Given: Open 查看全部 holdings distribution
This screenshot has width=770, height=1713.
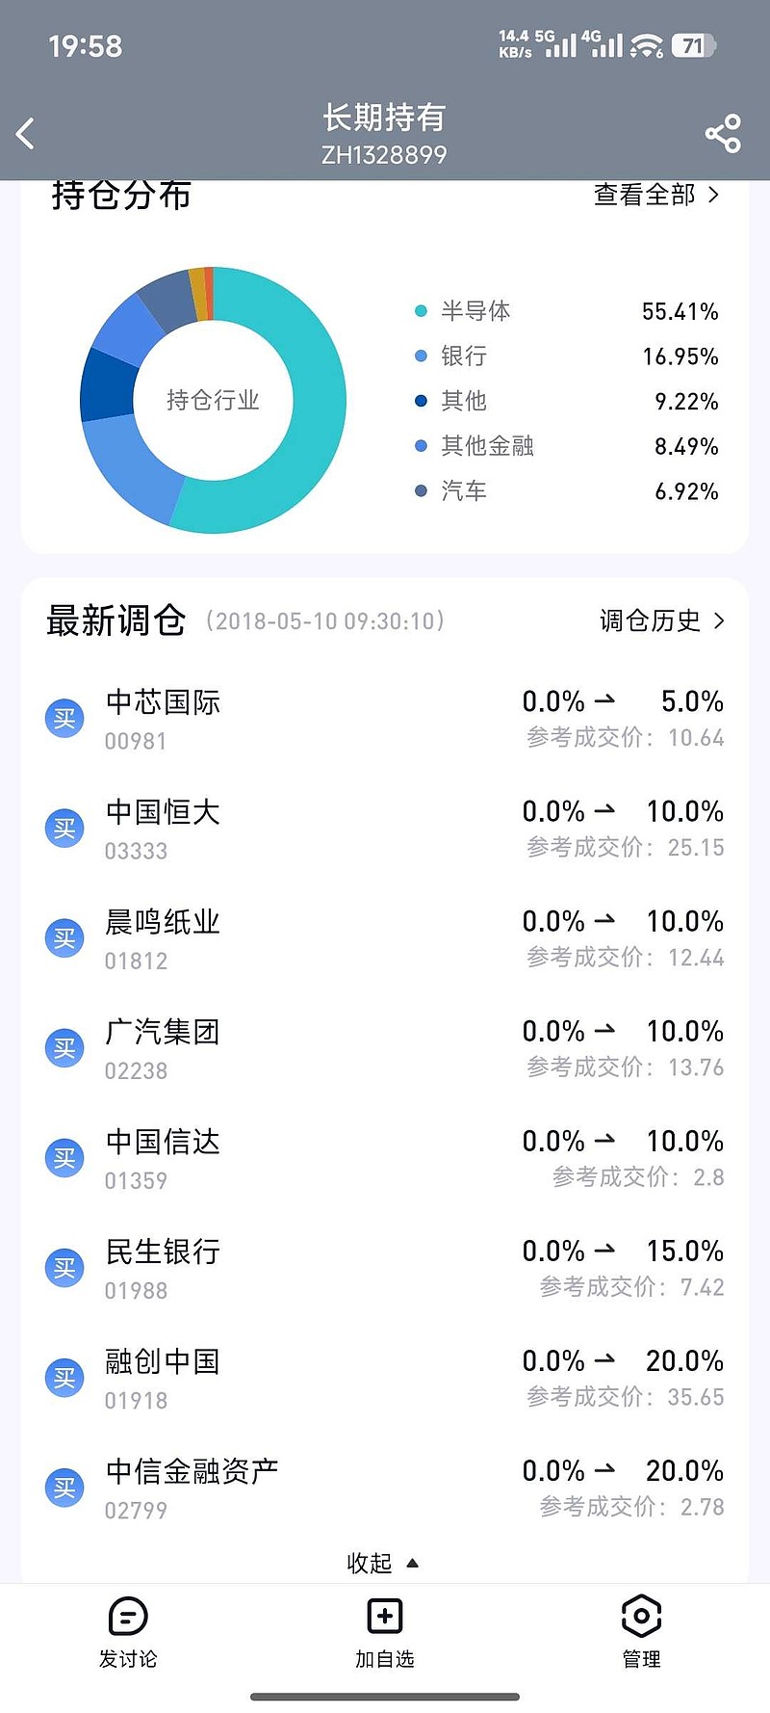Looking at the screenshot, I should [x=656, y=196].
